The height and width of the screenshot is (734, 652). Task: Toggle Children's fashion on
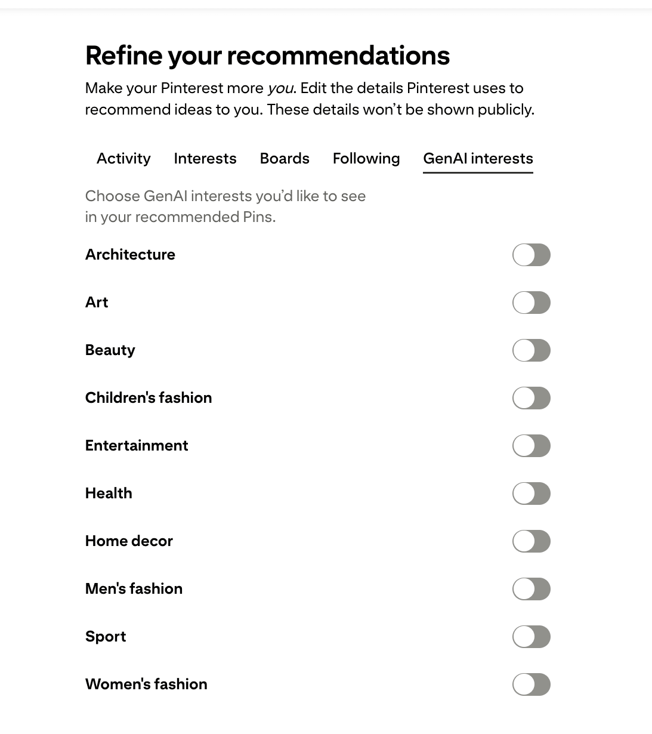pos(531,398)
